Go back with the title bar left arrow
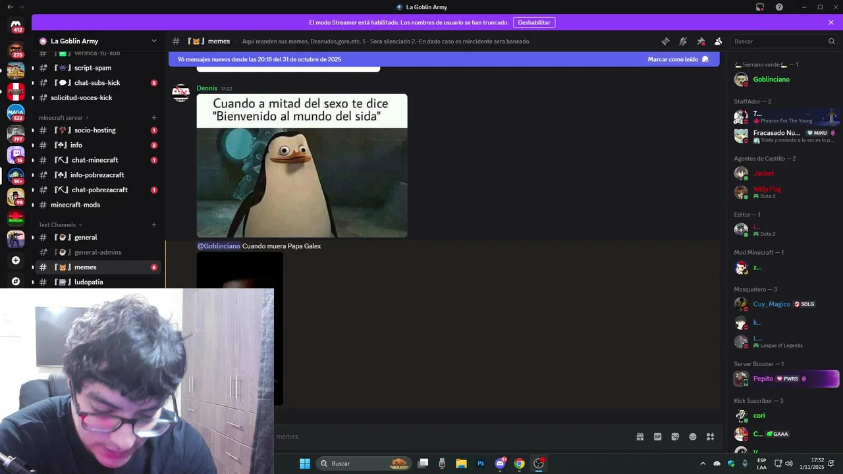 click(9, 7)
